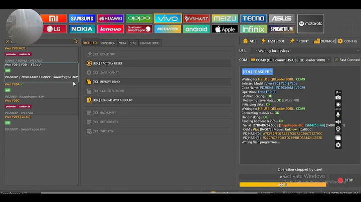Select the Samsung brand logo

82,18
